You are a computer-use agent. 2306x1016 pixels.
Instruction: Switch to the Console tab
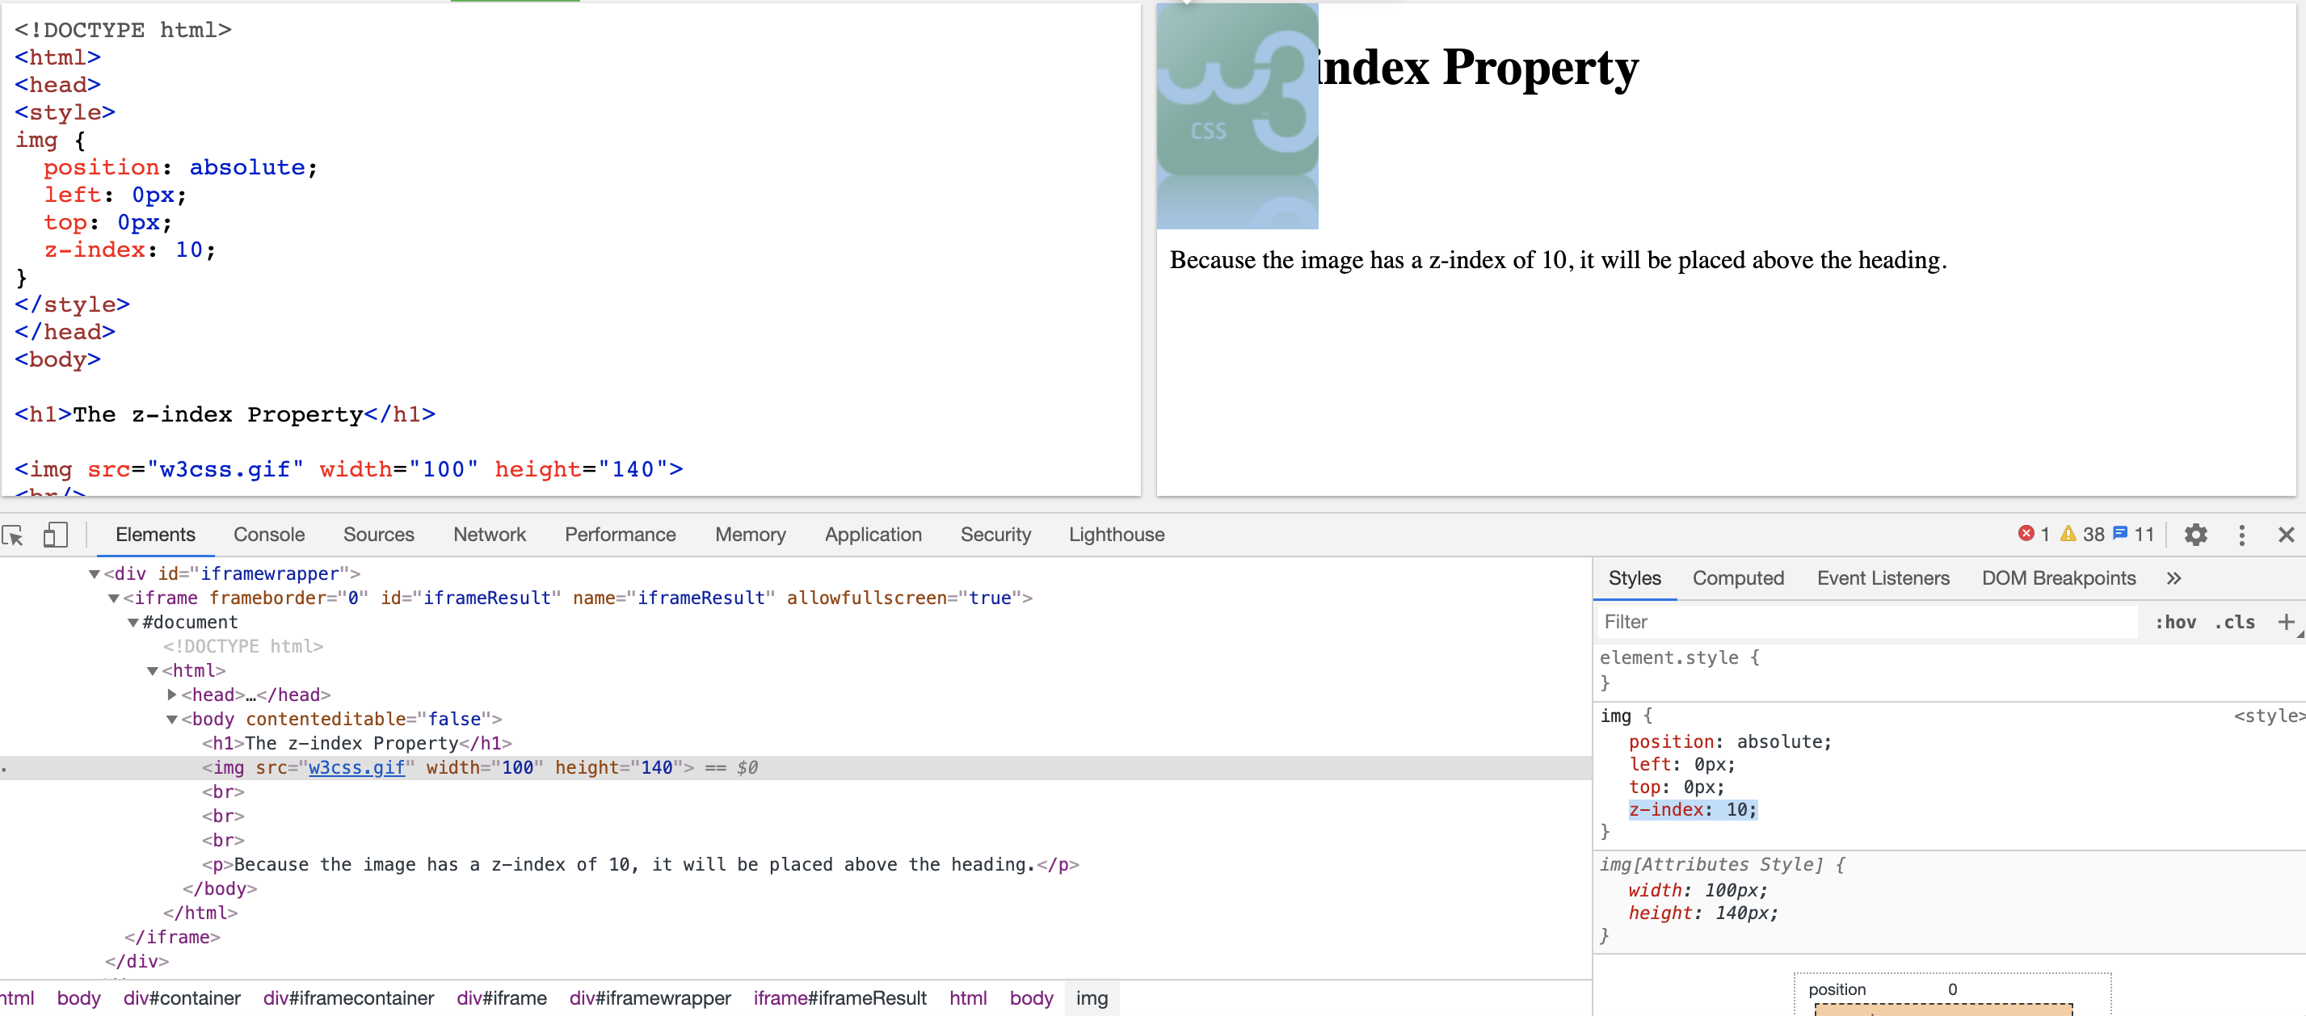point(268,535)
